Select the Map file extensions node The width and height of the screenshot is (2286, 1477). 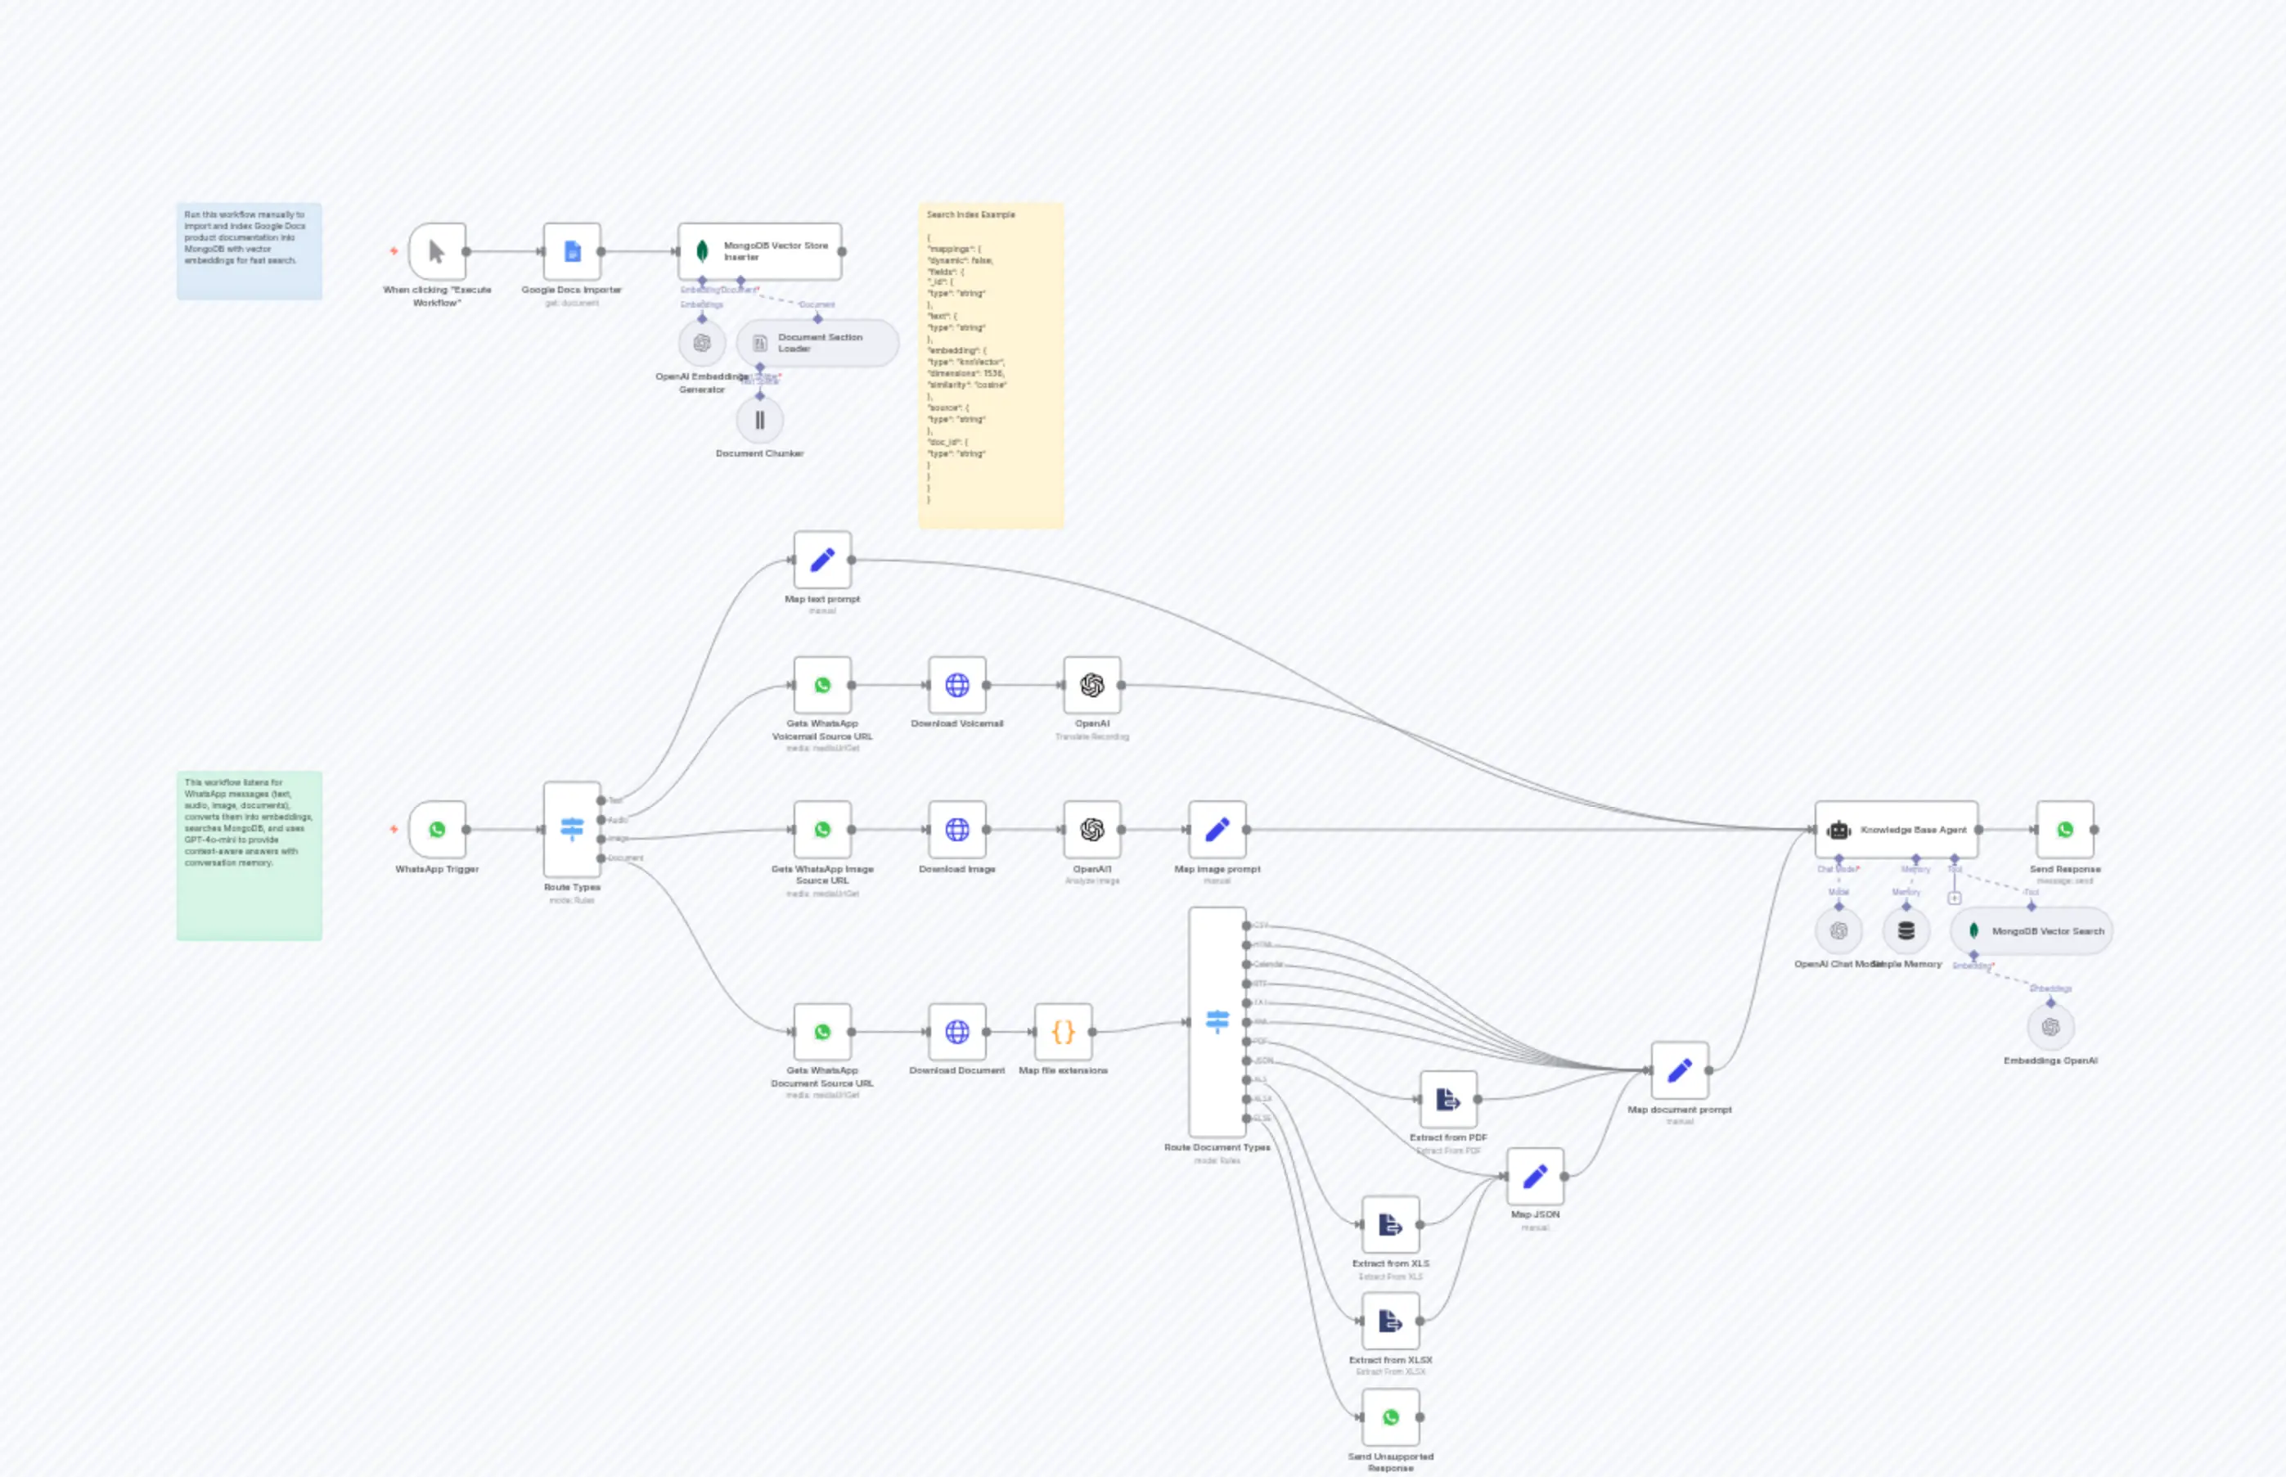[1063, 1033]
